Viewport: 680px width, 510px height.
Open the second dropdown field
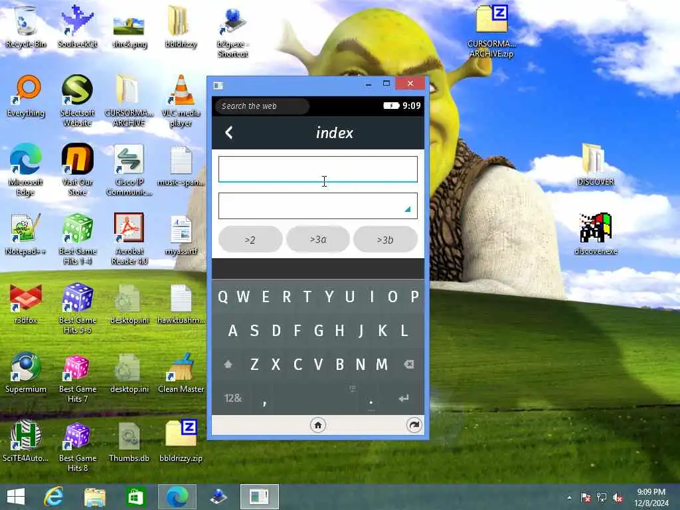[x=318, y=206]
